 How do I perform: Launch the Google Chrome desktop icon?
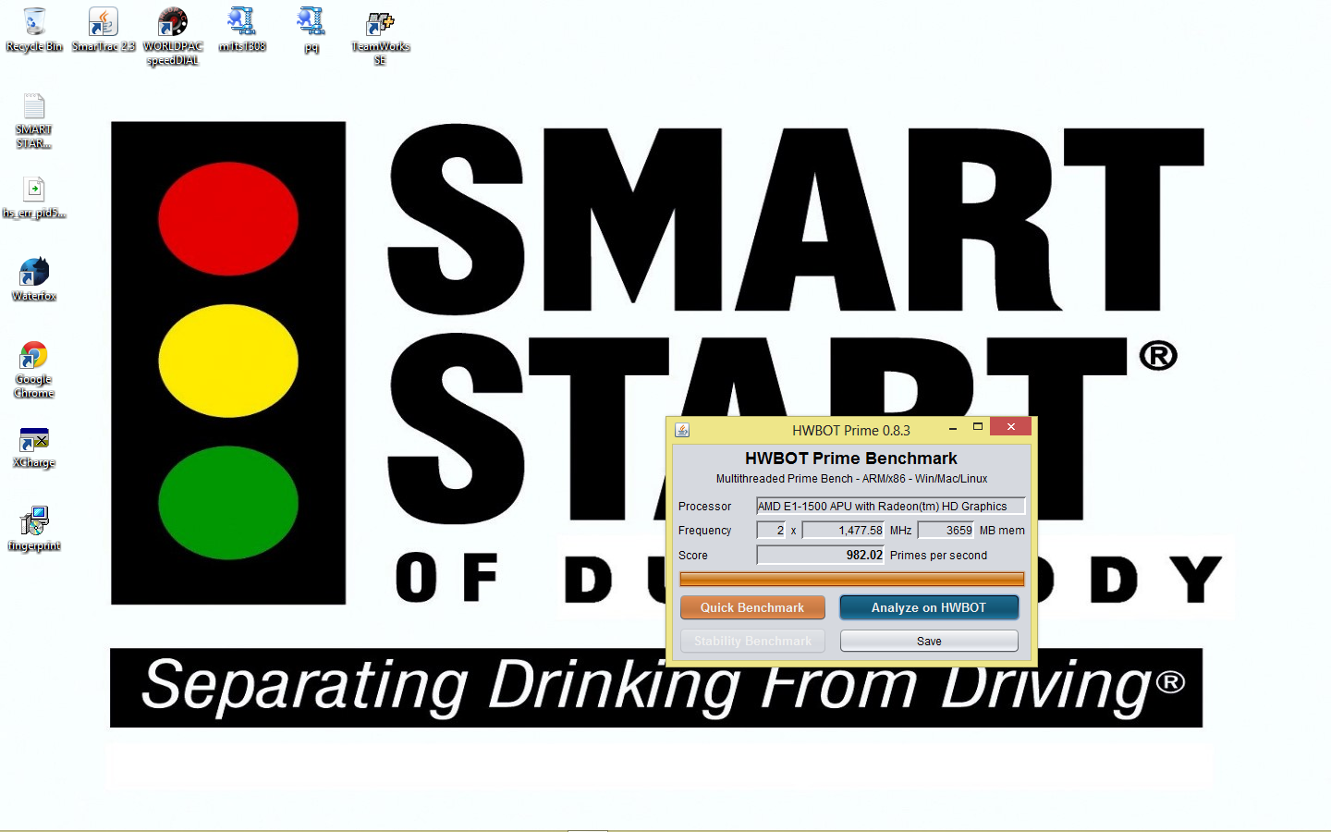click(34, 370)
